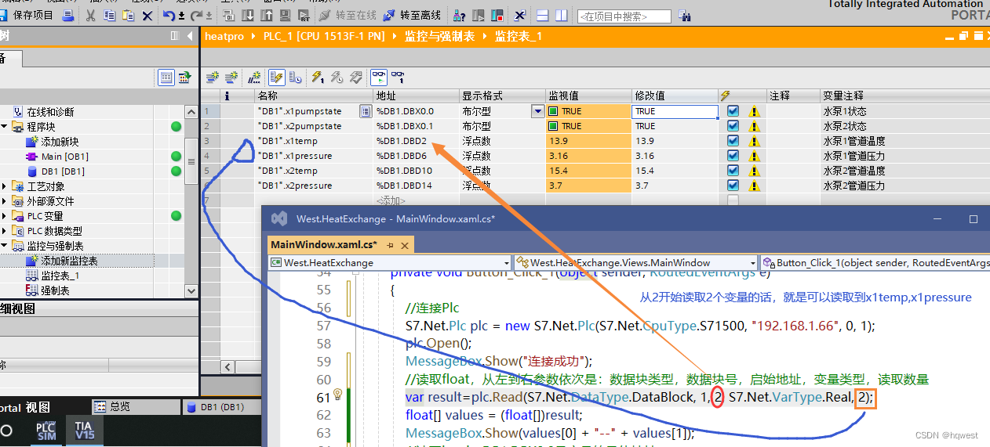Screen dimensions: 990x447
Task: Click the <添加> new address cell
Action: pyautogui.click(x=416, y=200)
